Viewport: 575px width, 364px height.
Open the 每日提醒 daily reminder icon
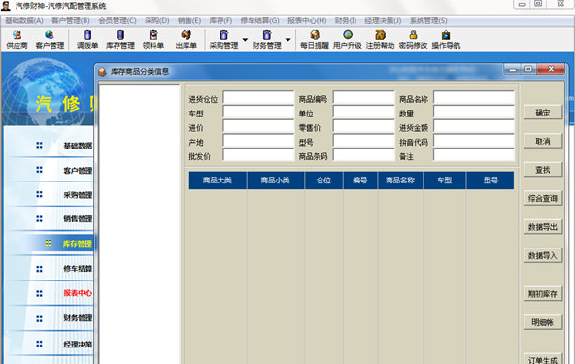coord(315,40)
